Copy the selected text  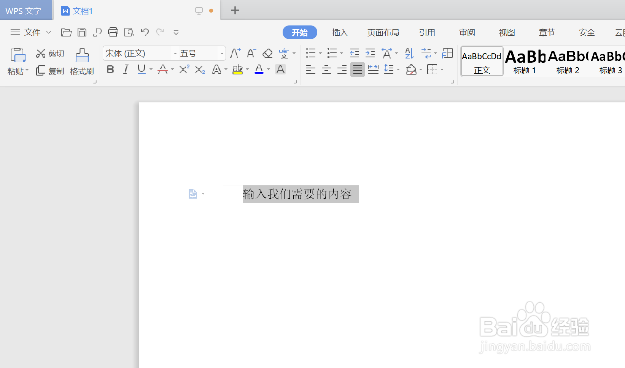[50, 71]
